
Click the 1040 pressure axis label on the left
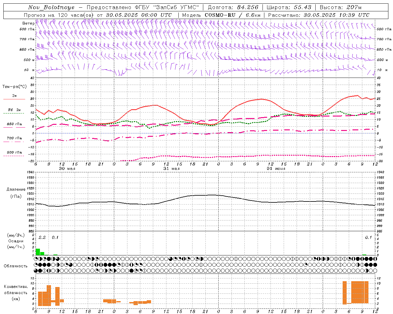point(31,172)
